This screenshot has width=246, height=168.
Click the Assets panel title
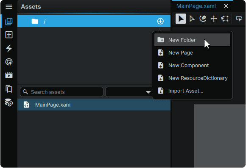pyautogui.click(x=31, y=7)
